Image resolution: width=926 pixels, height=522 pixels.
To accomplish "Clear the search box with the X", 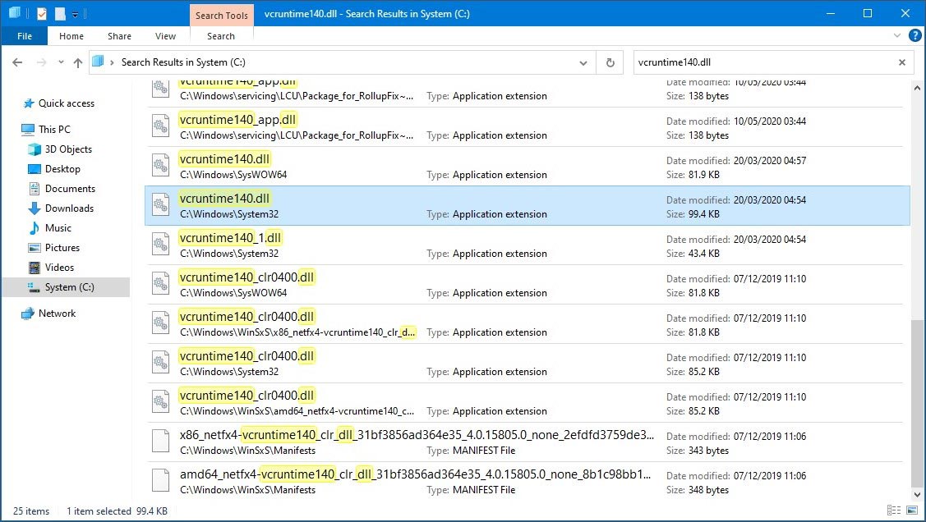I will click(x=902, y=62).
